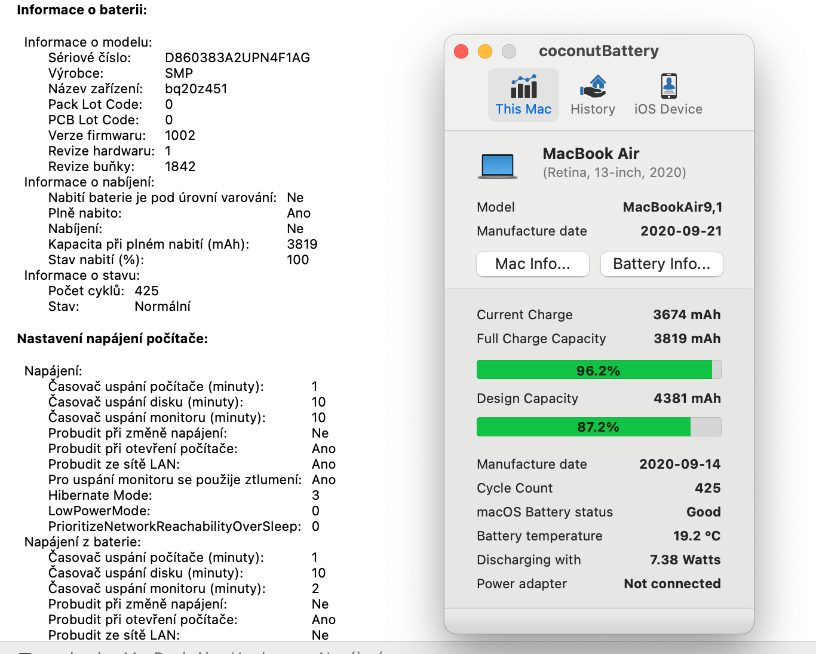Click the macOS Battery status value Good

coord(704,512)
